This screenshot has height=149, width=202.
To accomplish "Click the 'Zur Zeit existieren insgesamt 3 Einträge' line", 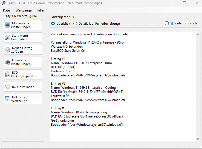I will [x=90, y=34].
